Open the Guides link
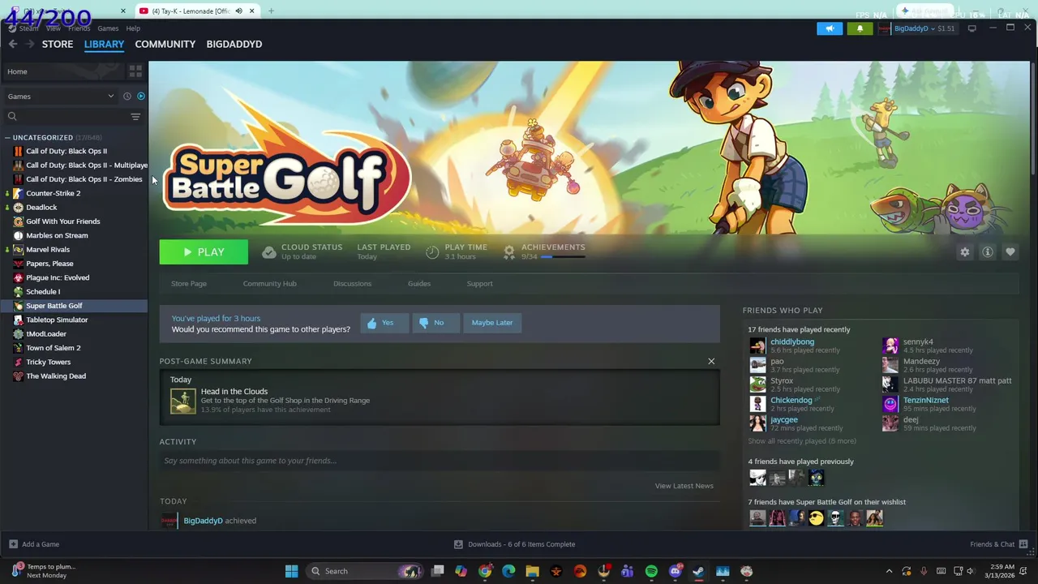 click(x=419, y=284)
